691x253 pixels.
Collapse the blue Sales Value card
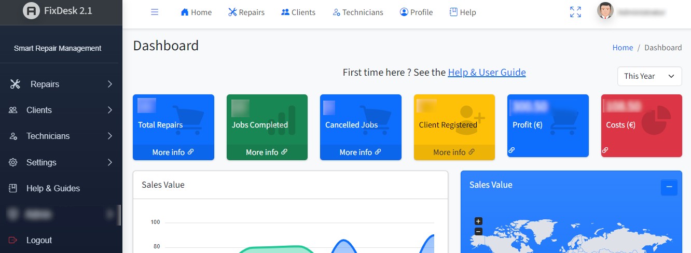click(x=669, y=187)
